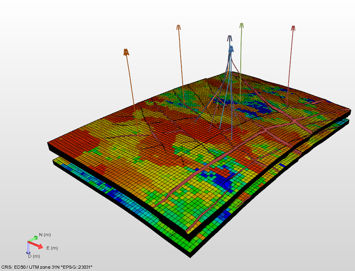Click the "N (m)" axis label

[x=45, y=235]
